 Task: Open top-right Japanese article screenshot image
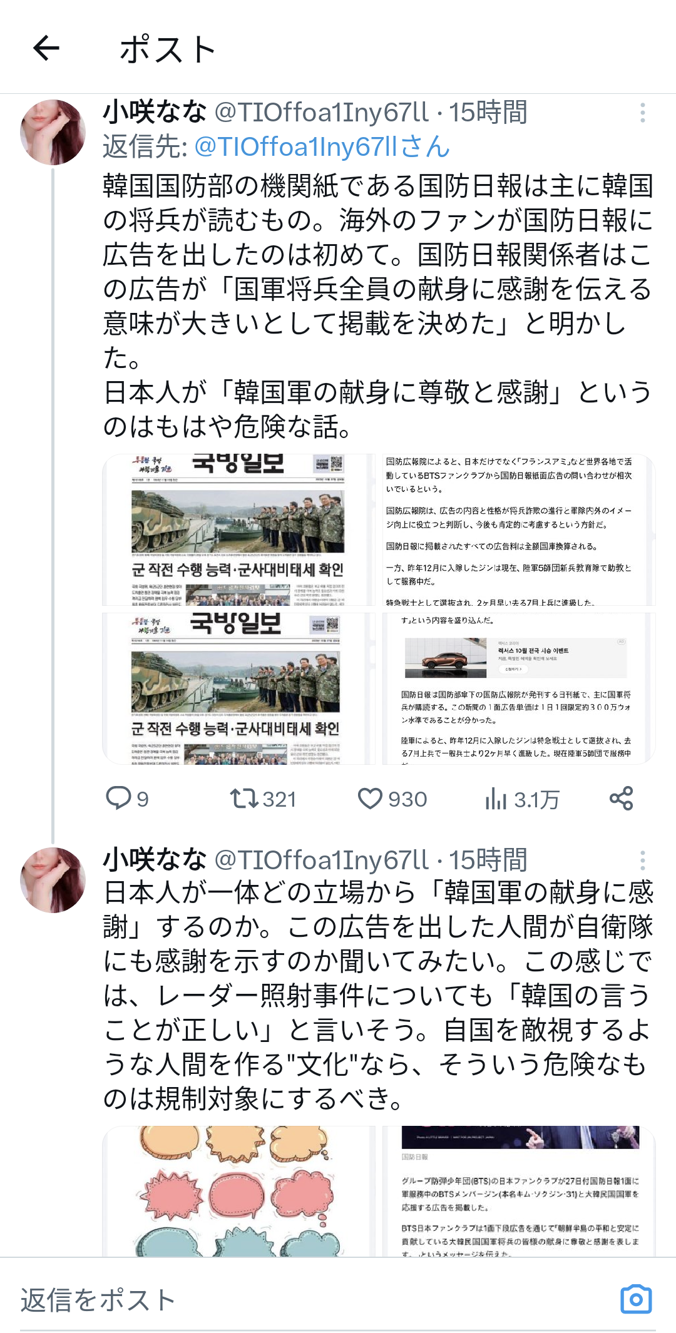point(519,529)
